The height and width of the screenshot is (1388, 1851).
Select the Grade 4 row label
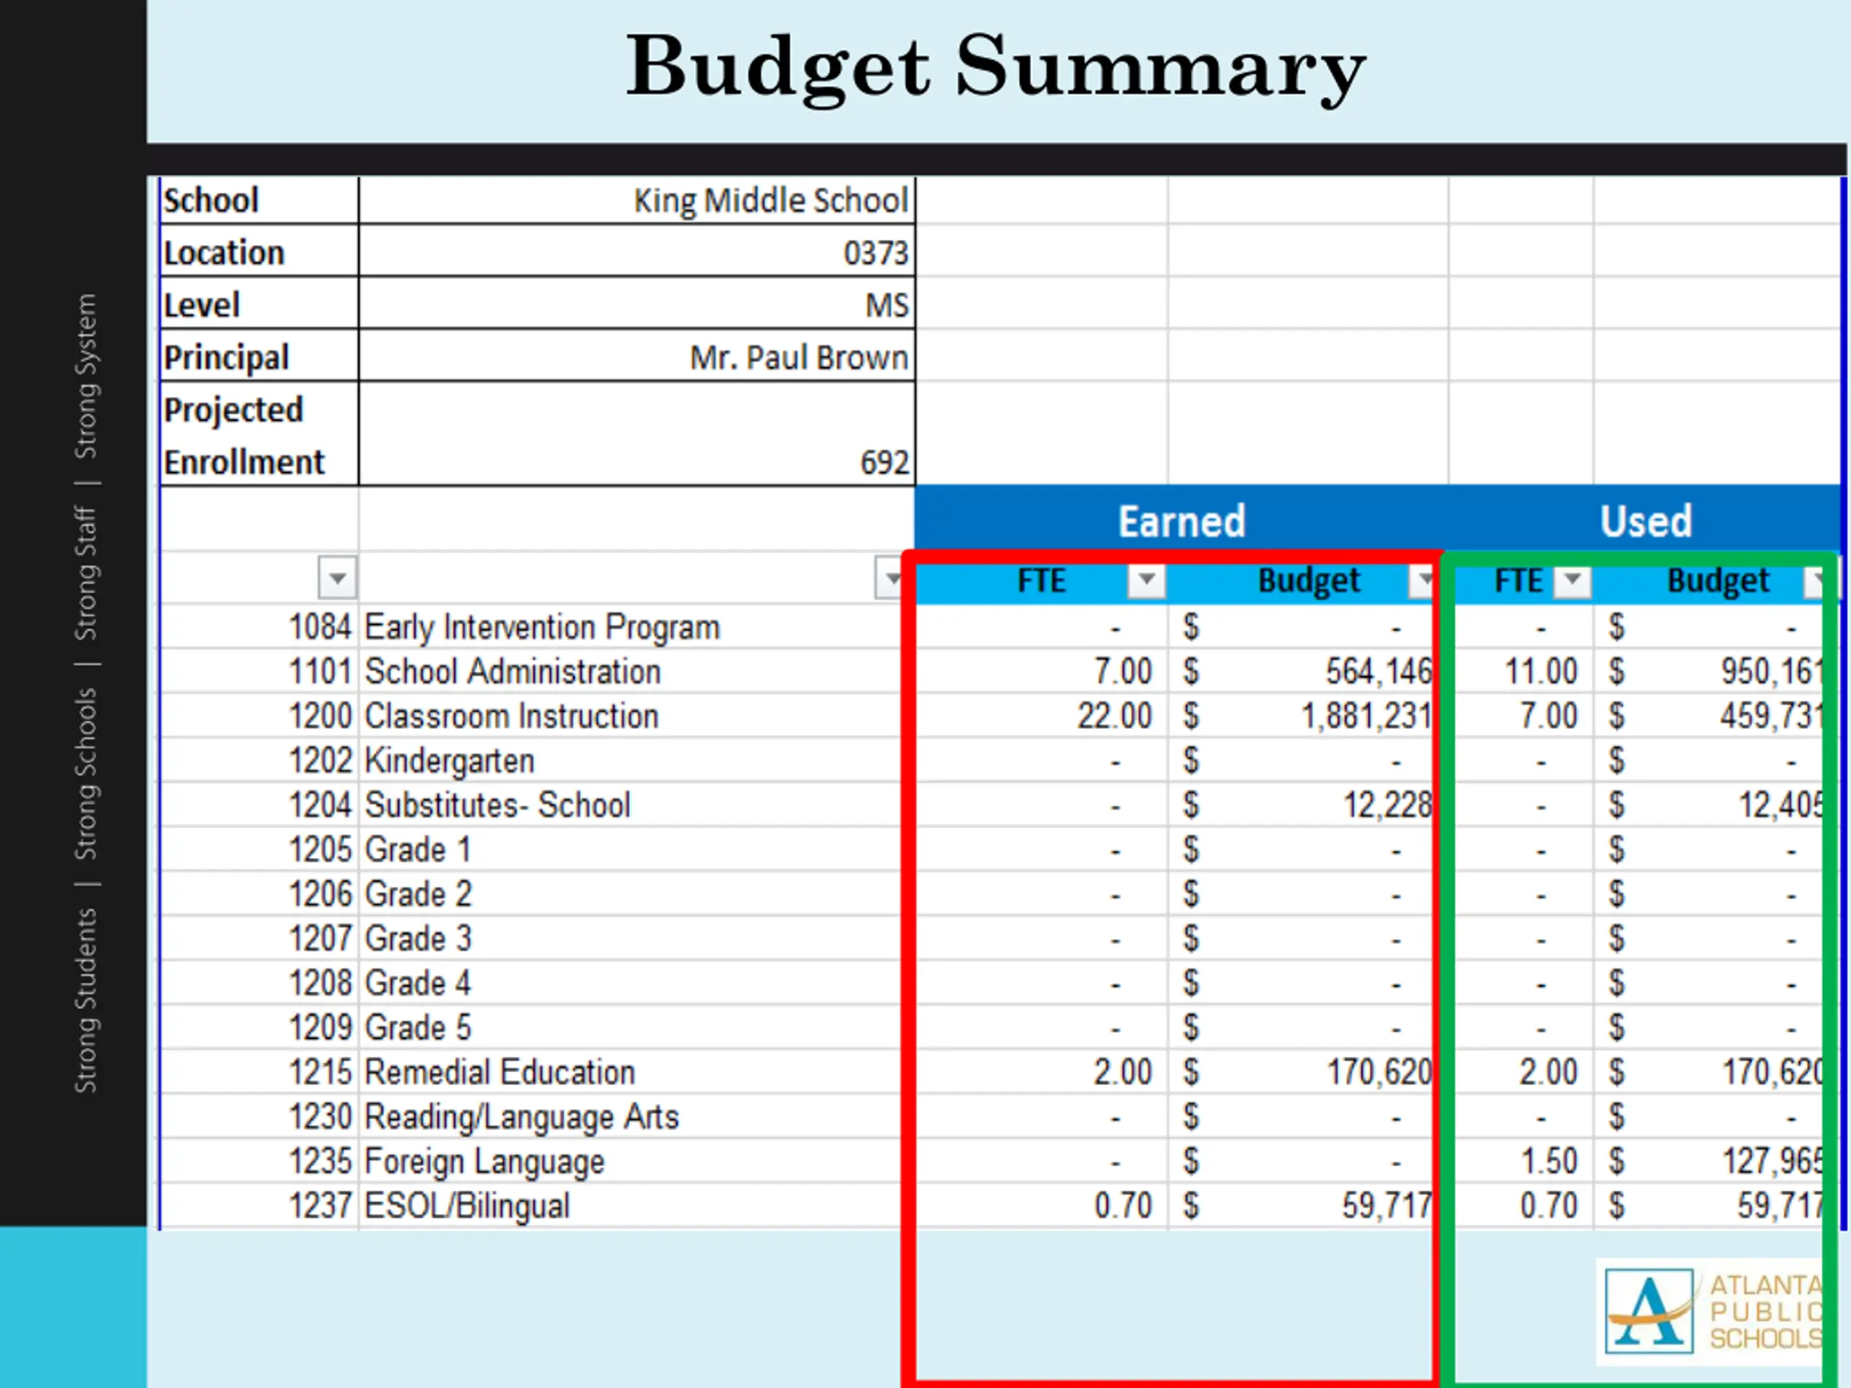tap(418, 983)
